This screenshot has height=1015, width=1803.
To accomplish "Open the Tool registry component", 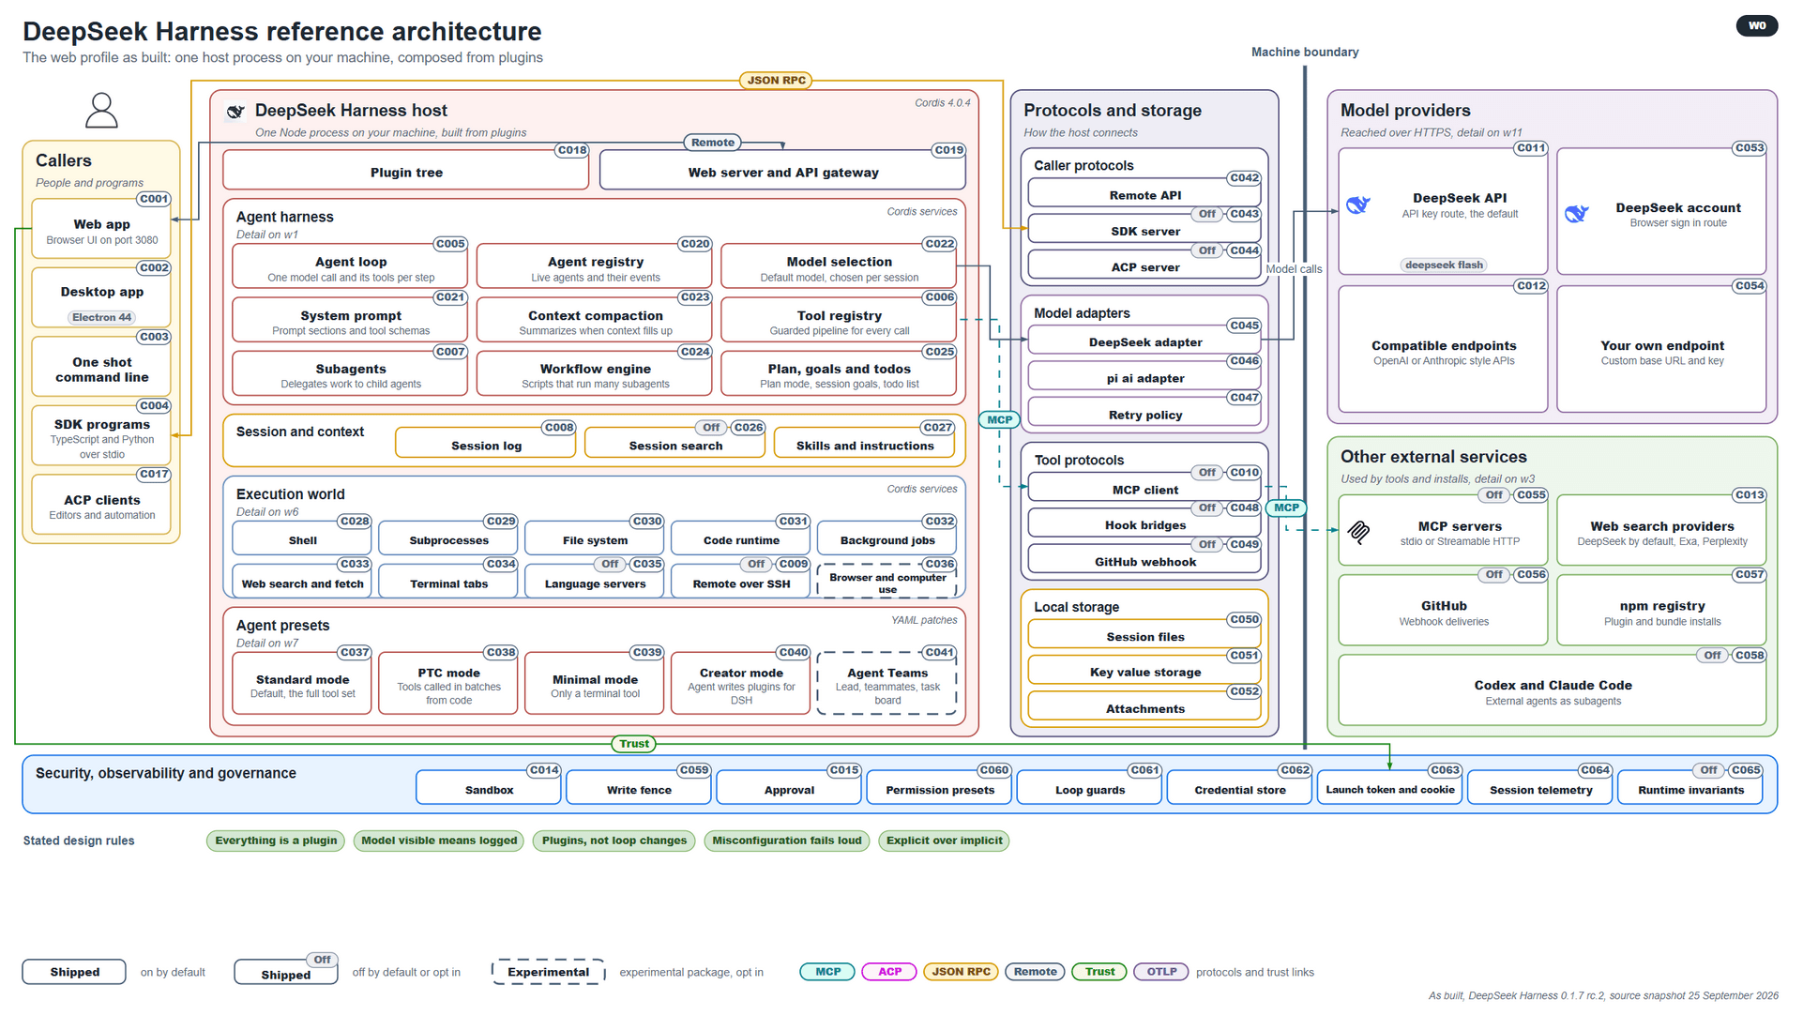I will [839, 321].
